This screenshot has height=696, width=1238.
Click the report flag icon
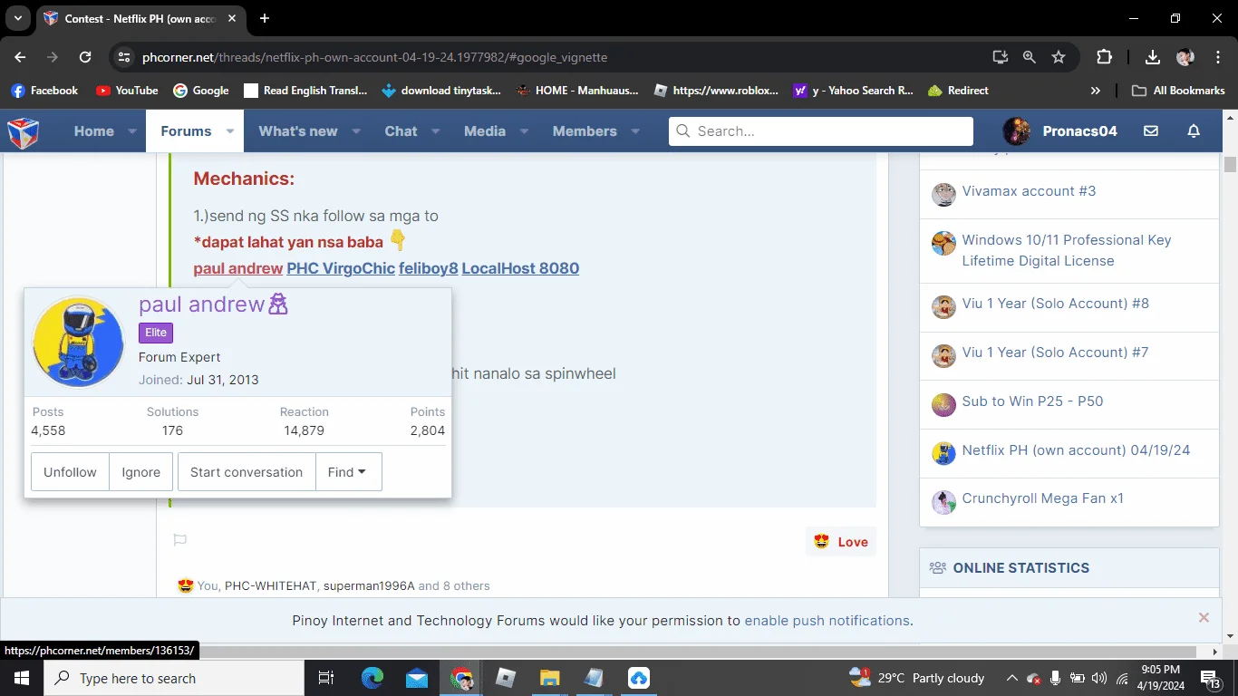click(180, 540)
